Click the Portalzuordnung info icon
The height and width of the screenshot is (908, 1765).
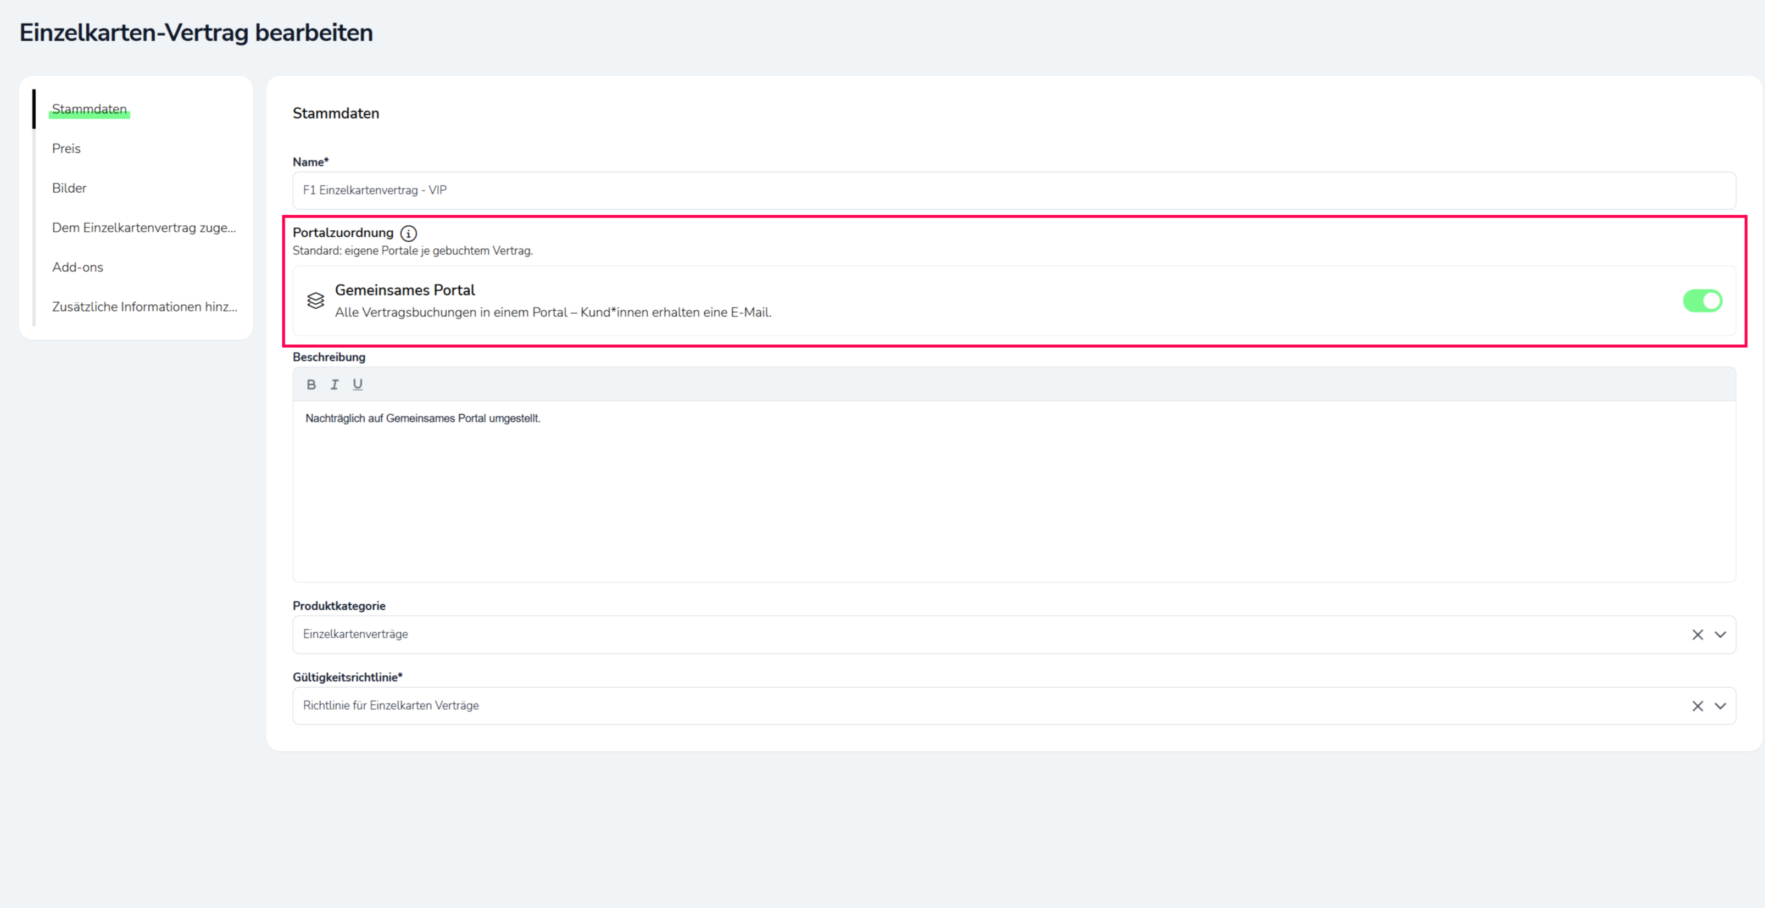pos(408,233)
